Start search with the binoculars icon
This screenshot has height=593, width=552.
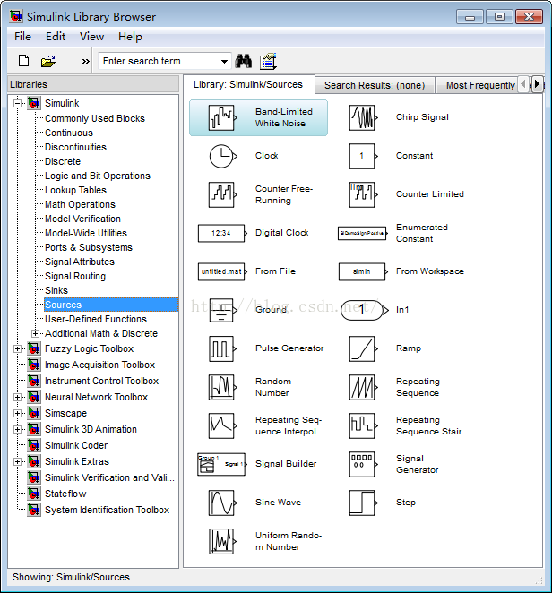(243, 61)
